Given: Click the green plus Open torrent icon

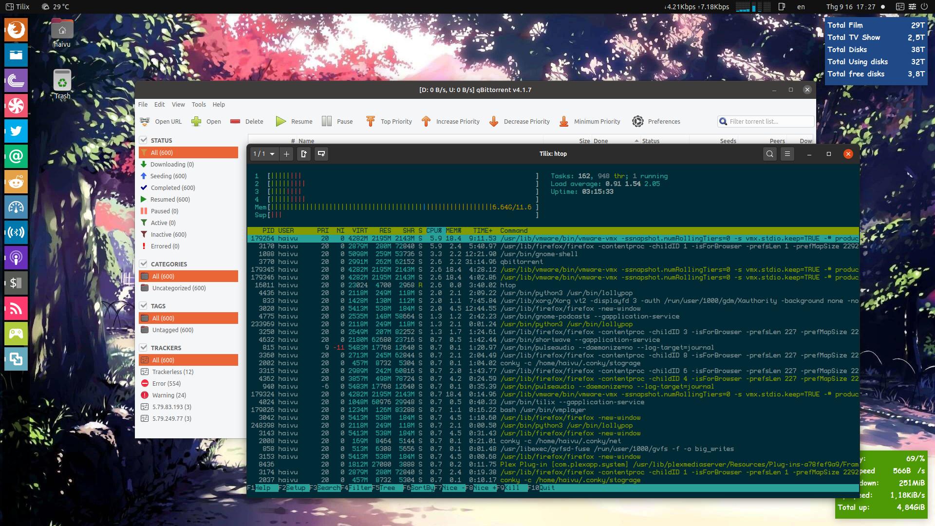Looking at the screenshot, I should point(196,121).
